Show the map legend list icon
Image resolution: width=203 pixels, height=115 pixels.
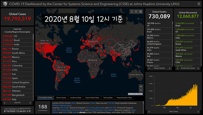click(x=136, y=12)
